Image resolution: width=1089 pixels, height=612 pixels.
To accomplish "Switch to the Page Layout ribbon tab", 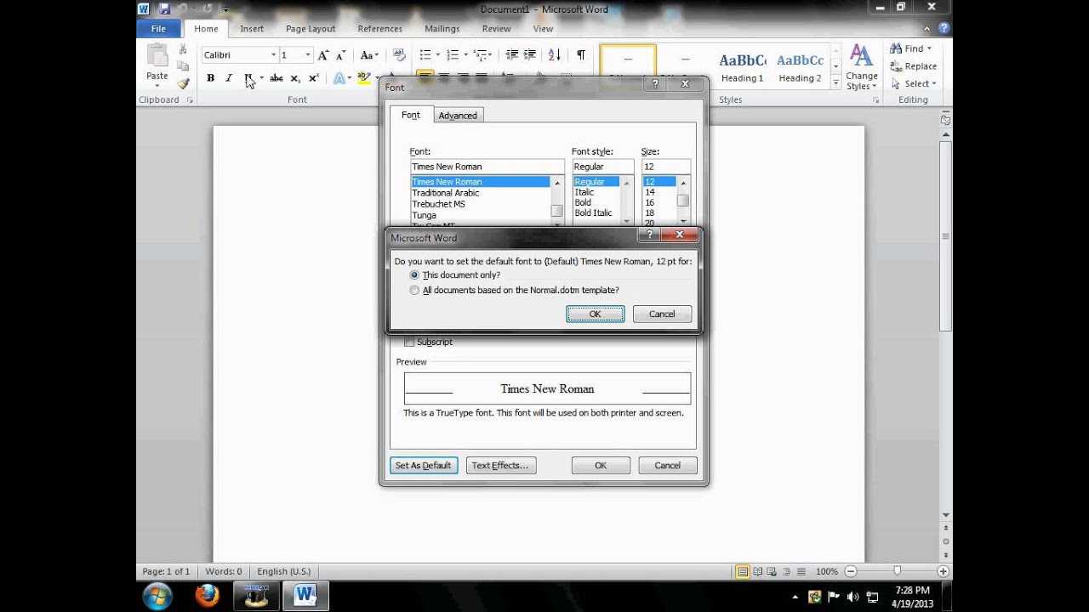I will coord(311,28).
